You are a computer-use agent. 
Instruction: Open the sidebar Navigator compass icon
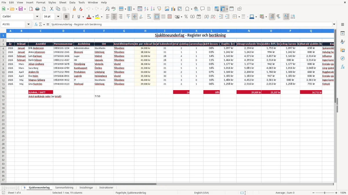coord(342,58)
